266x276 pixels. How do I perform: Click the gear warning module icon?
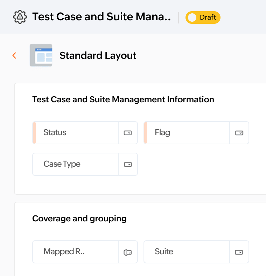[20, 17]
